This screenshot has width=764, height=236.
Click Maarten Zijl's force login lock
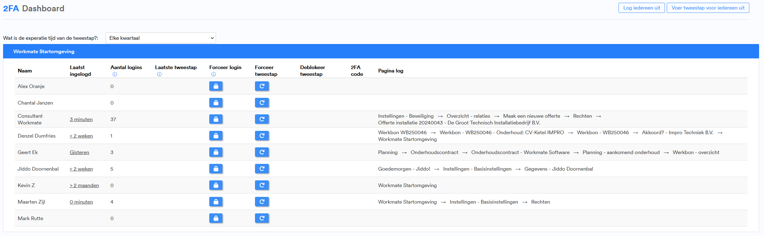216,202
